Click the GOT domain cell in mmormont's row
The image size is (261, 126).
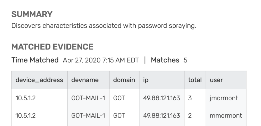pos(119,116)
